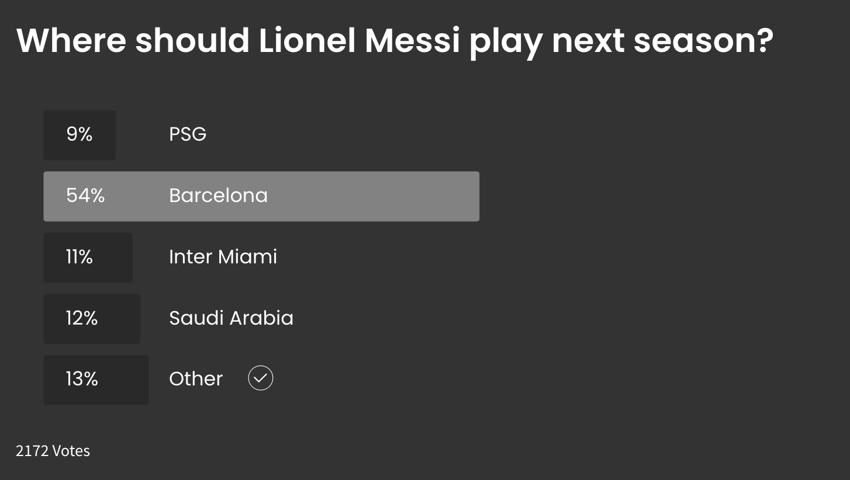Click the 12% Saudi Arabia percentage
The image size is (850, 480).
click(x=80, y=318)
